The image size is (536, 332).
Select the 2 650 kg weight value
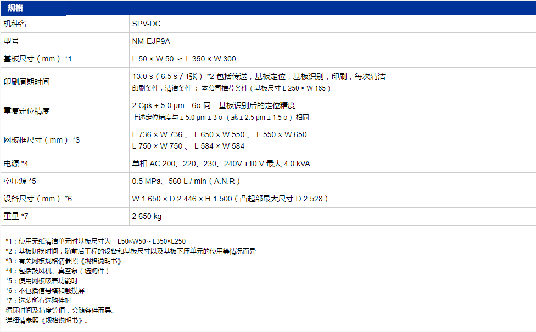point(147,216)
